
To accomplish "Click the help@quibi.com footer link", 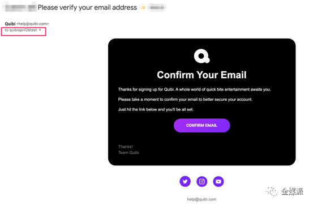I will click(201, 199).
